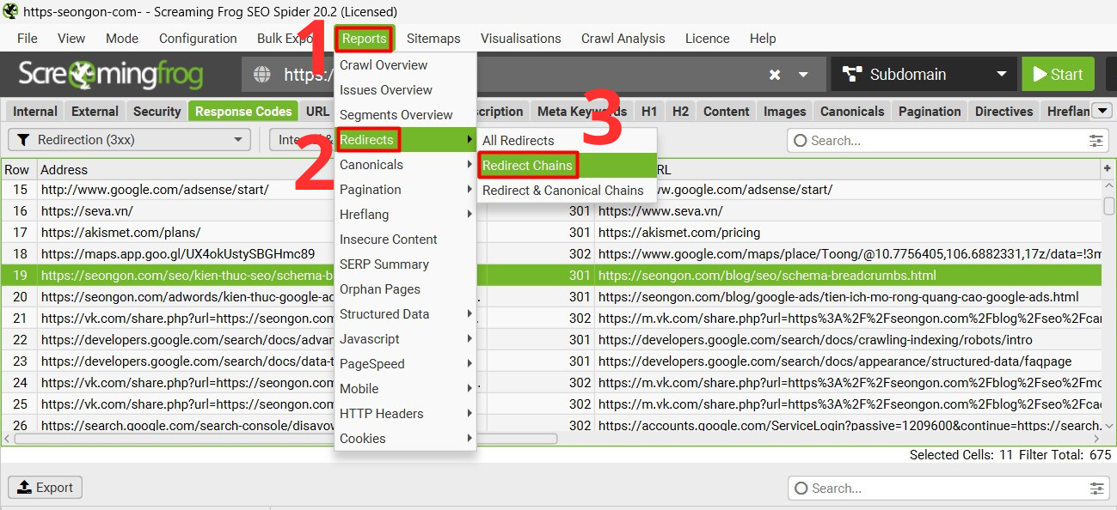1117x510 pixels.
Task: Choose Redirect & Canonical Chains
Action: 567,191
